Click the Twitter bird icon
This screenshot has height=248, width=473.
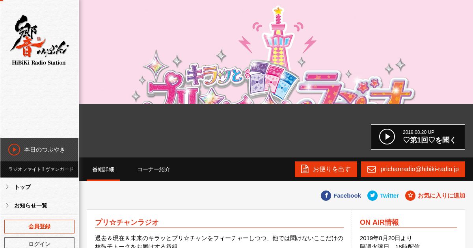pyautogui.click(x=372, y=196)
